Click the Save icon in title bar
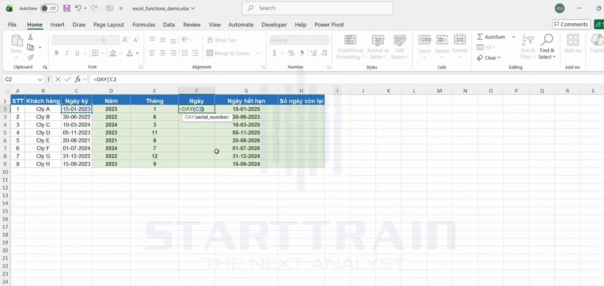This screenshot has height=286, width=604. point(67,8)
